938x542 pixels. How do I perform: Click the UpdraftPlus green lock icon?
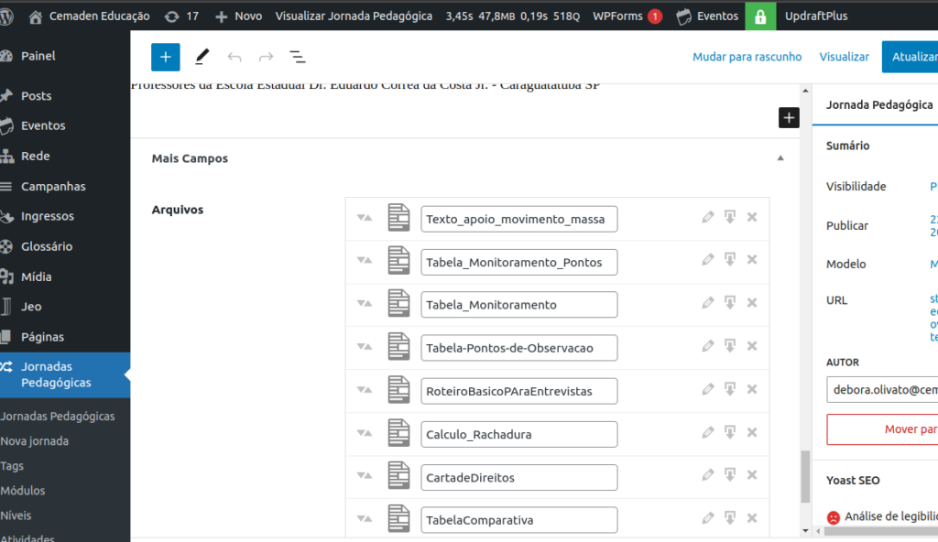pyautogui.click(x=759, y=16)
